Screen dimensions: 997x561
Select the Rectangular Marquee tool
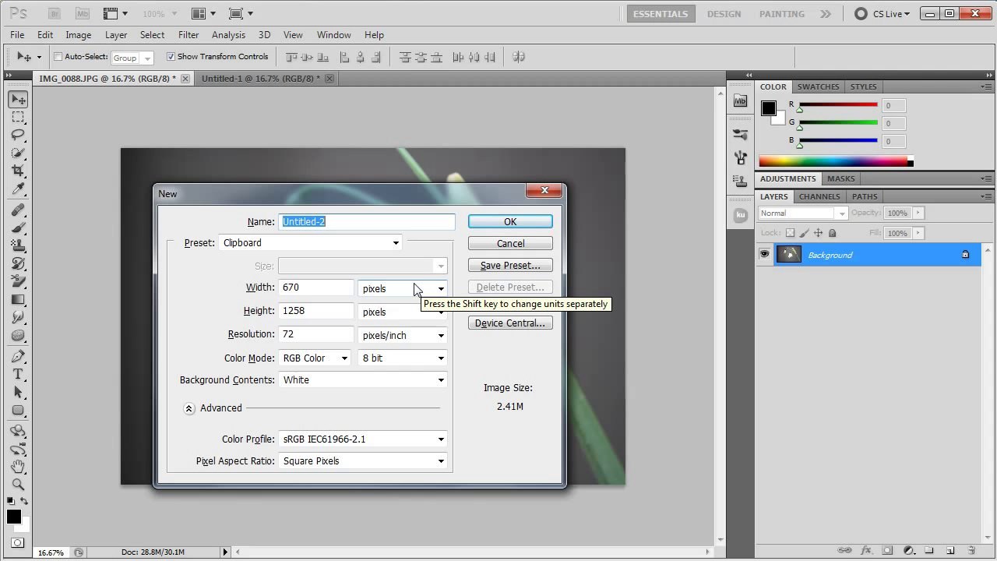19,117
